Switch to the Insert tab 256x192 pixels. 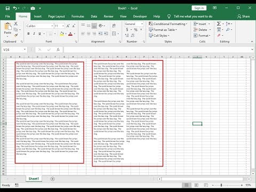[x=38, y=17]
